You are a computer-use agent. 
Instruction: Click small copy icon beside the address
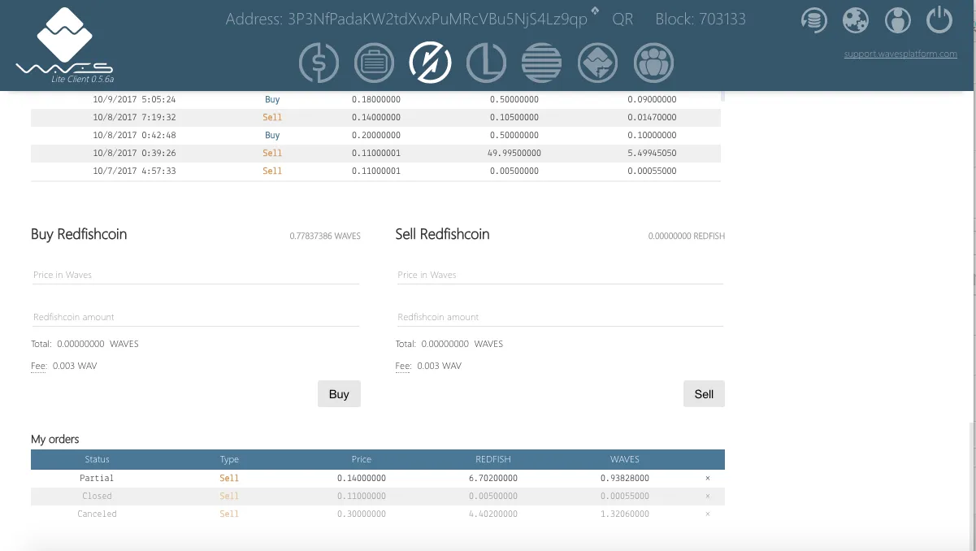tap(595, 11)
